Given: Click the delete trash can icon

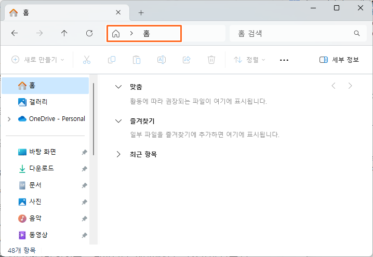Looking at the screenshot, I should tap(211, 60).
